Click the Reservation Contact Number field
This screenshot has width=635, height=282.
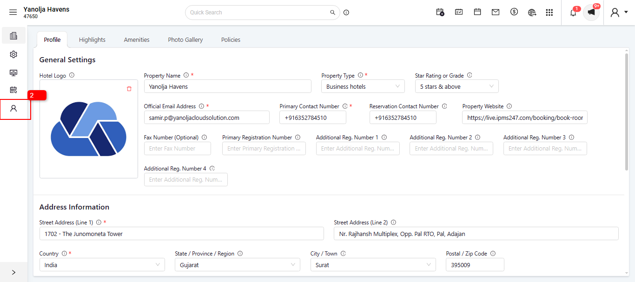pos(403,118)
